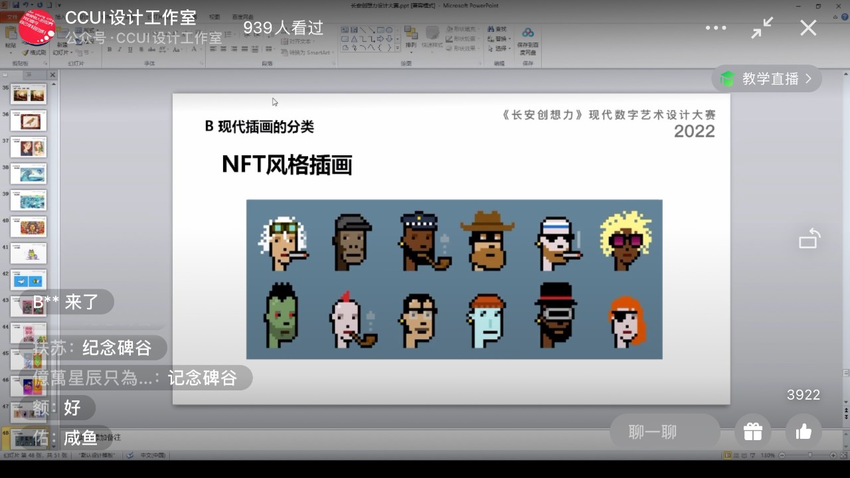Click the CCUI设计工作室 channel name

point(131,18)
